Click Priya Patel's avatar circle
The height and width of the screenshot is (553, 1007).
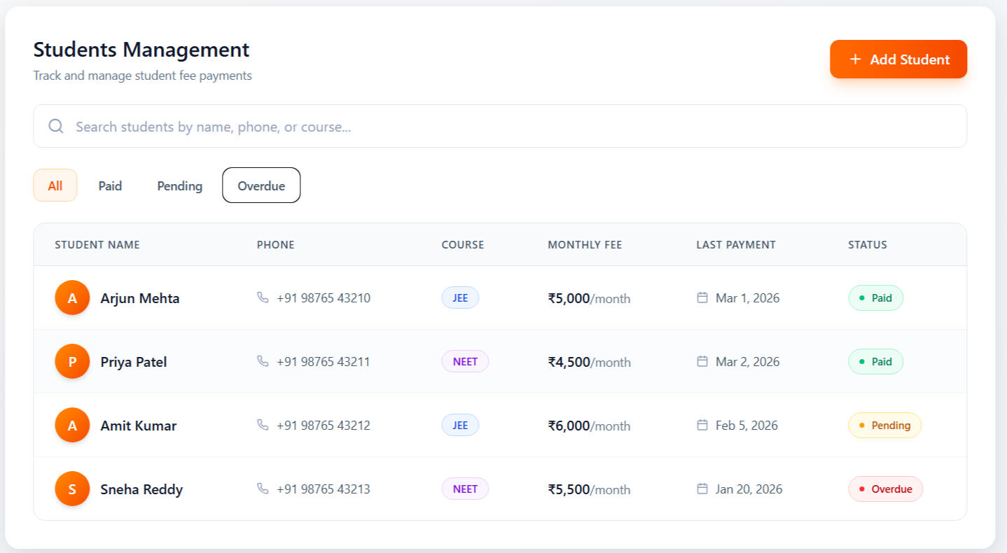[x=72, y=361]
